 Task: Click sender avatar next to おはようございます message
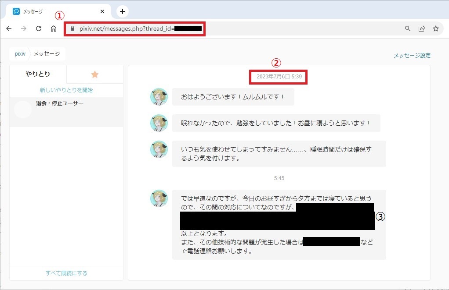click(x=159, y=97)
